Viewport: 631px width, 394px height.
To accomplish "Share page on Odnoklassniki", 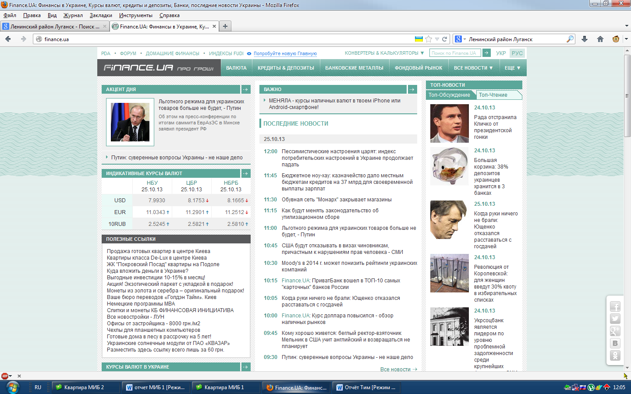I will (x=615, y=356).
